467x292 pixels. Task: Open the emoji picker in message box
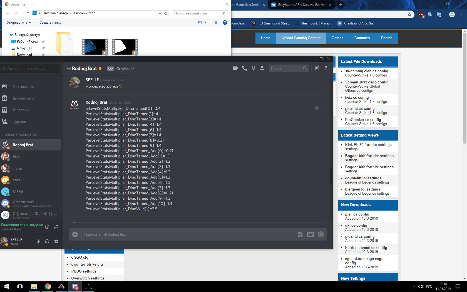(x=321, y=234)
